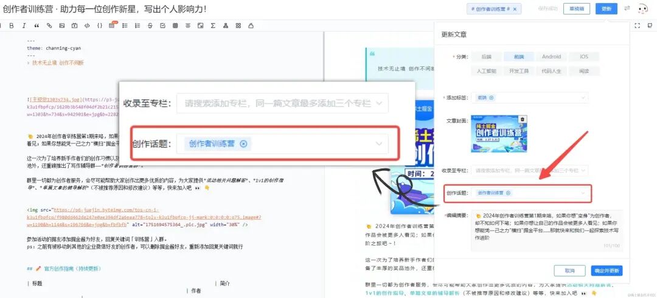Click 确定并更新 to confirm update
The image size is (657, 298).
point(607,271)
